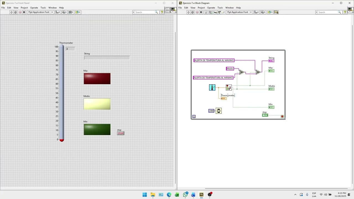Click Step Over button in Block Diagram toolbar
The height and width of the screenshot is (199, 354).
click(x=219, y=12)
